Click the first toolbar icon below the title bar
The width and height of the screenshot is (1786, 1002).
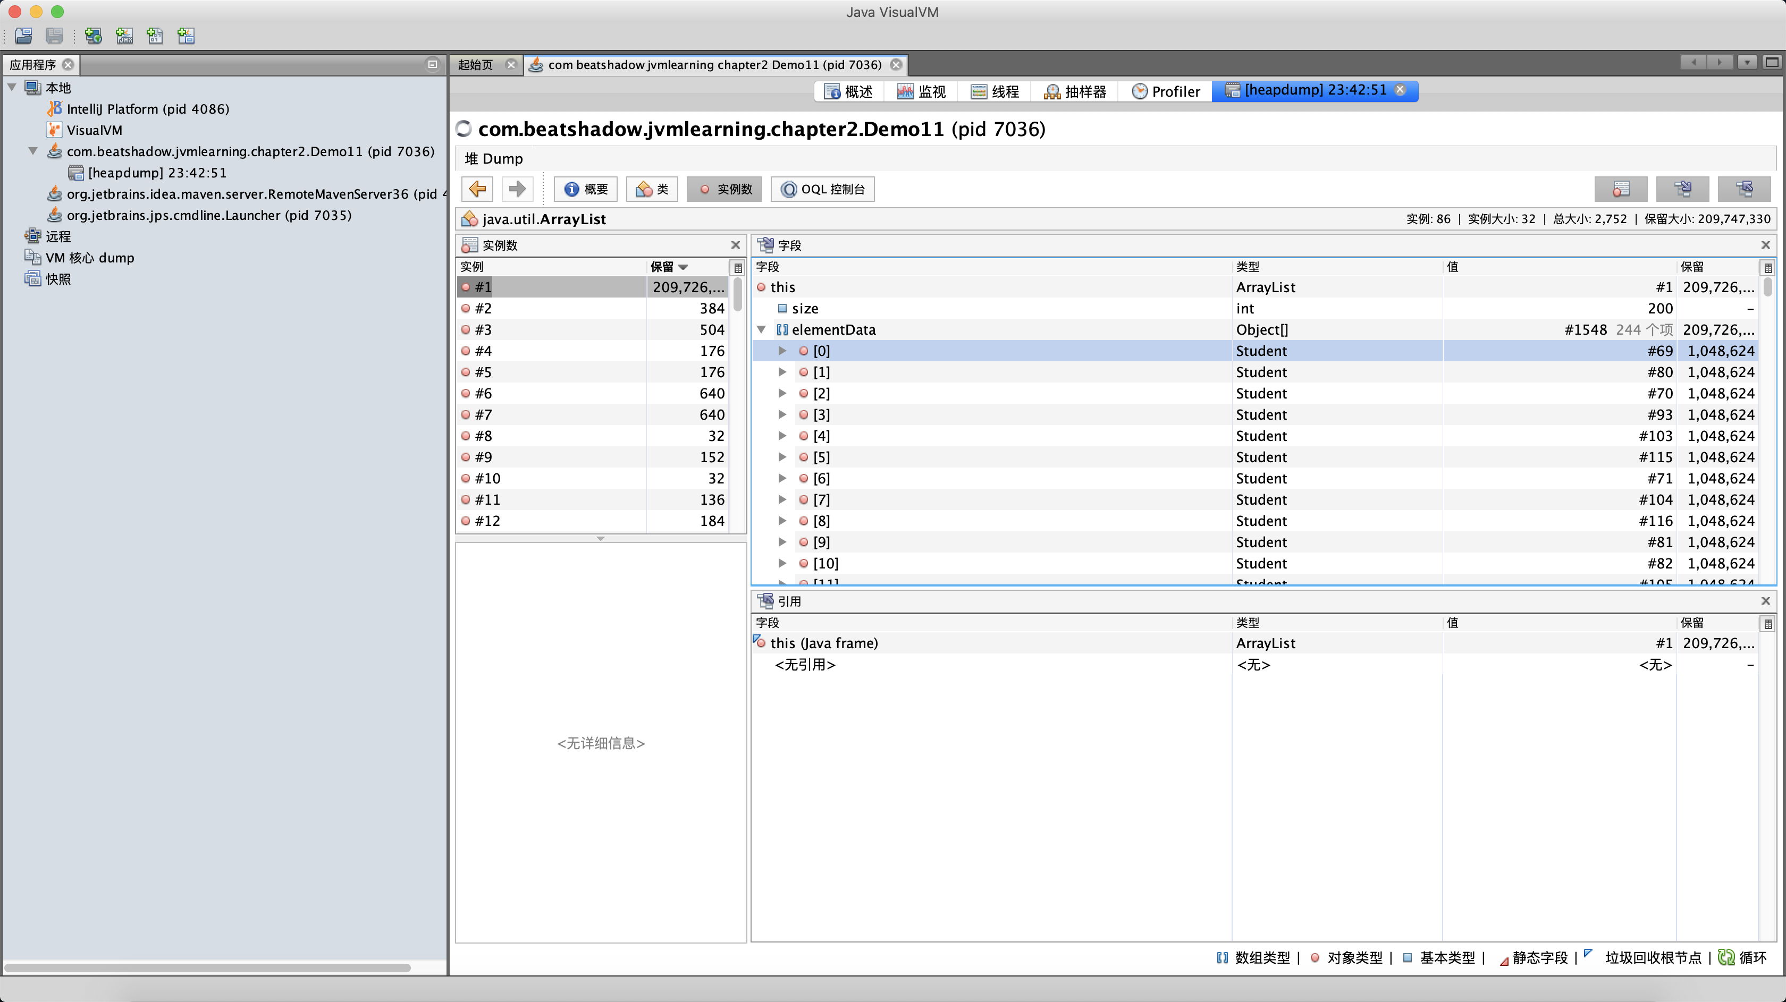coord(23,36)
